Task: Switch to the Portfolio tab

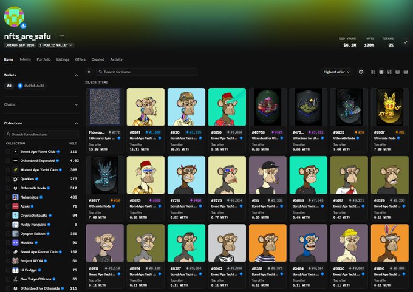Action: pos(44,59)
